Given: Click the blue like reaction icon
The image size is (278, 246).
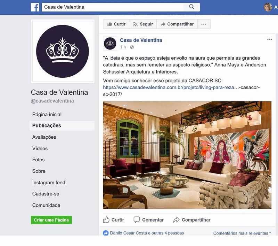Looking at the screenshot, I should coord(106,233).
